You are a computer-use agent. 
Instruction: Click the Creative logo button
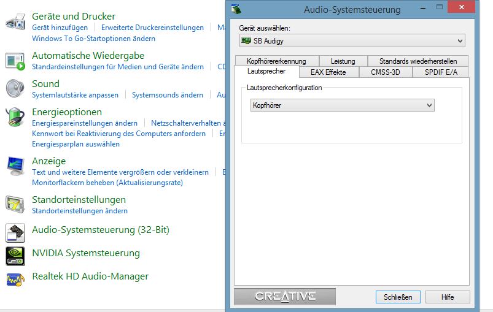tap(285, 297)
